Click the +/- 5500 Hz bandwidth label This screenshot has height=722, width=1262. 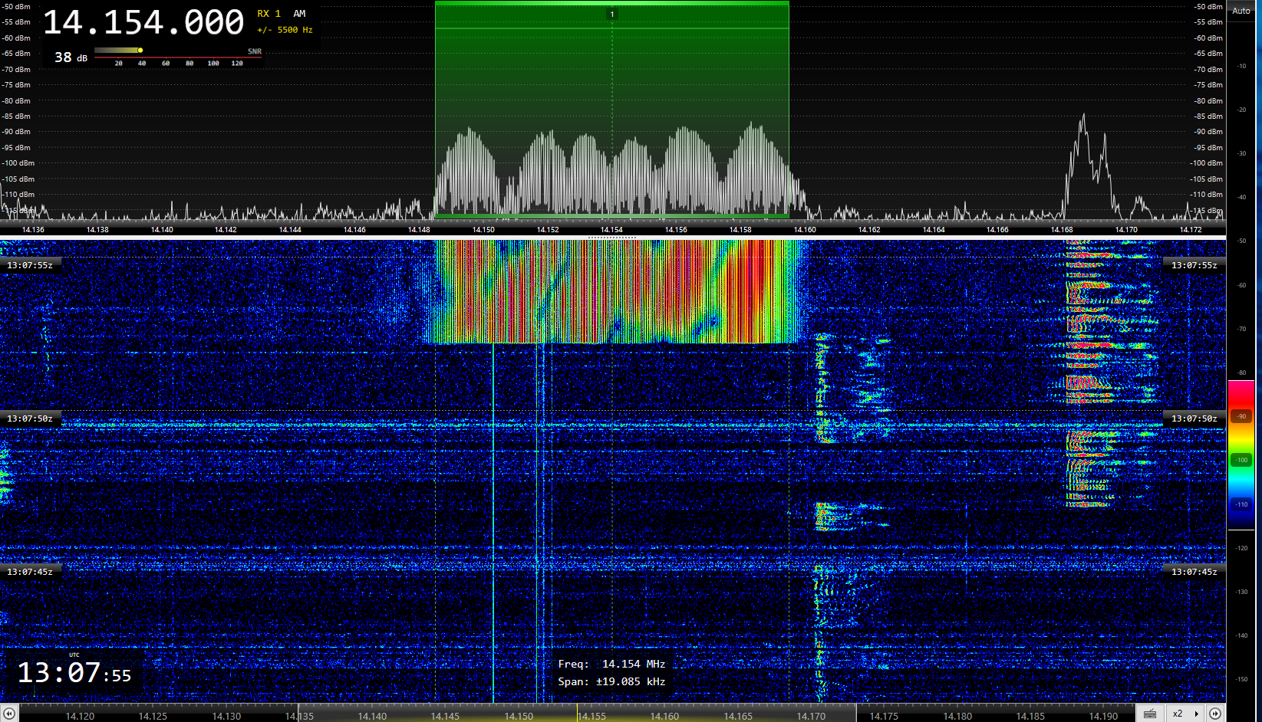point(285,30)
